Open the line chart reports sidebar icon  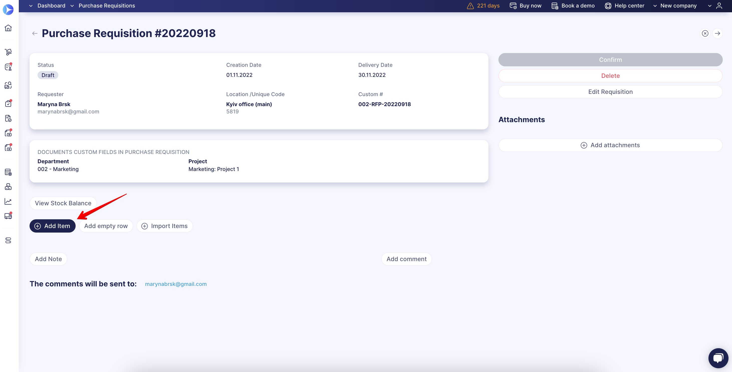8,202
